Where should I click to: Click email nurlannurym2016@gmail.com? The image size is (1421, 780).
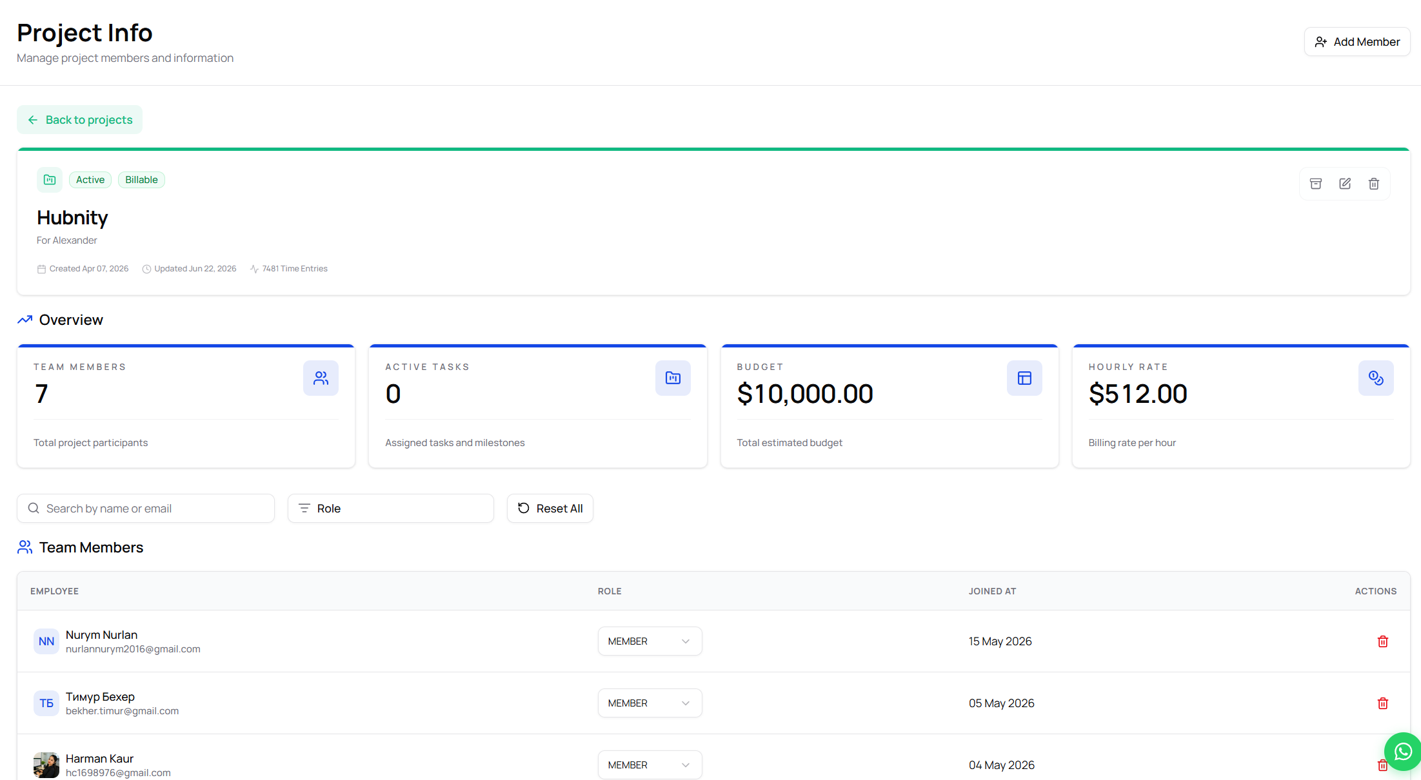(x=133, y=649)
